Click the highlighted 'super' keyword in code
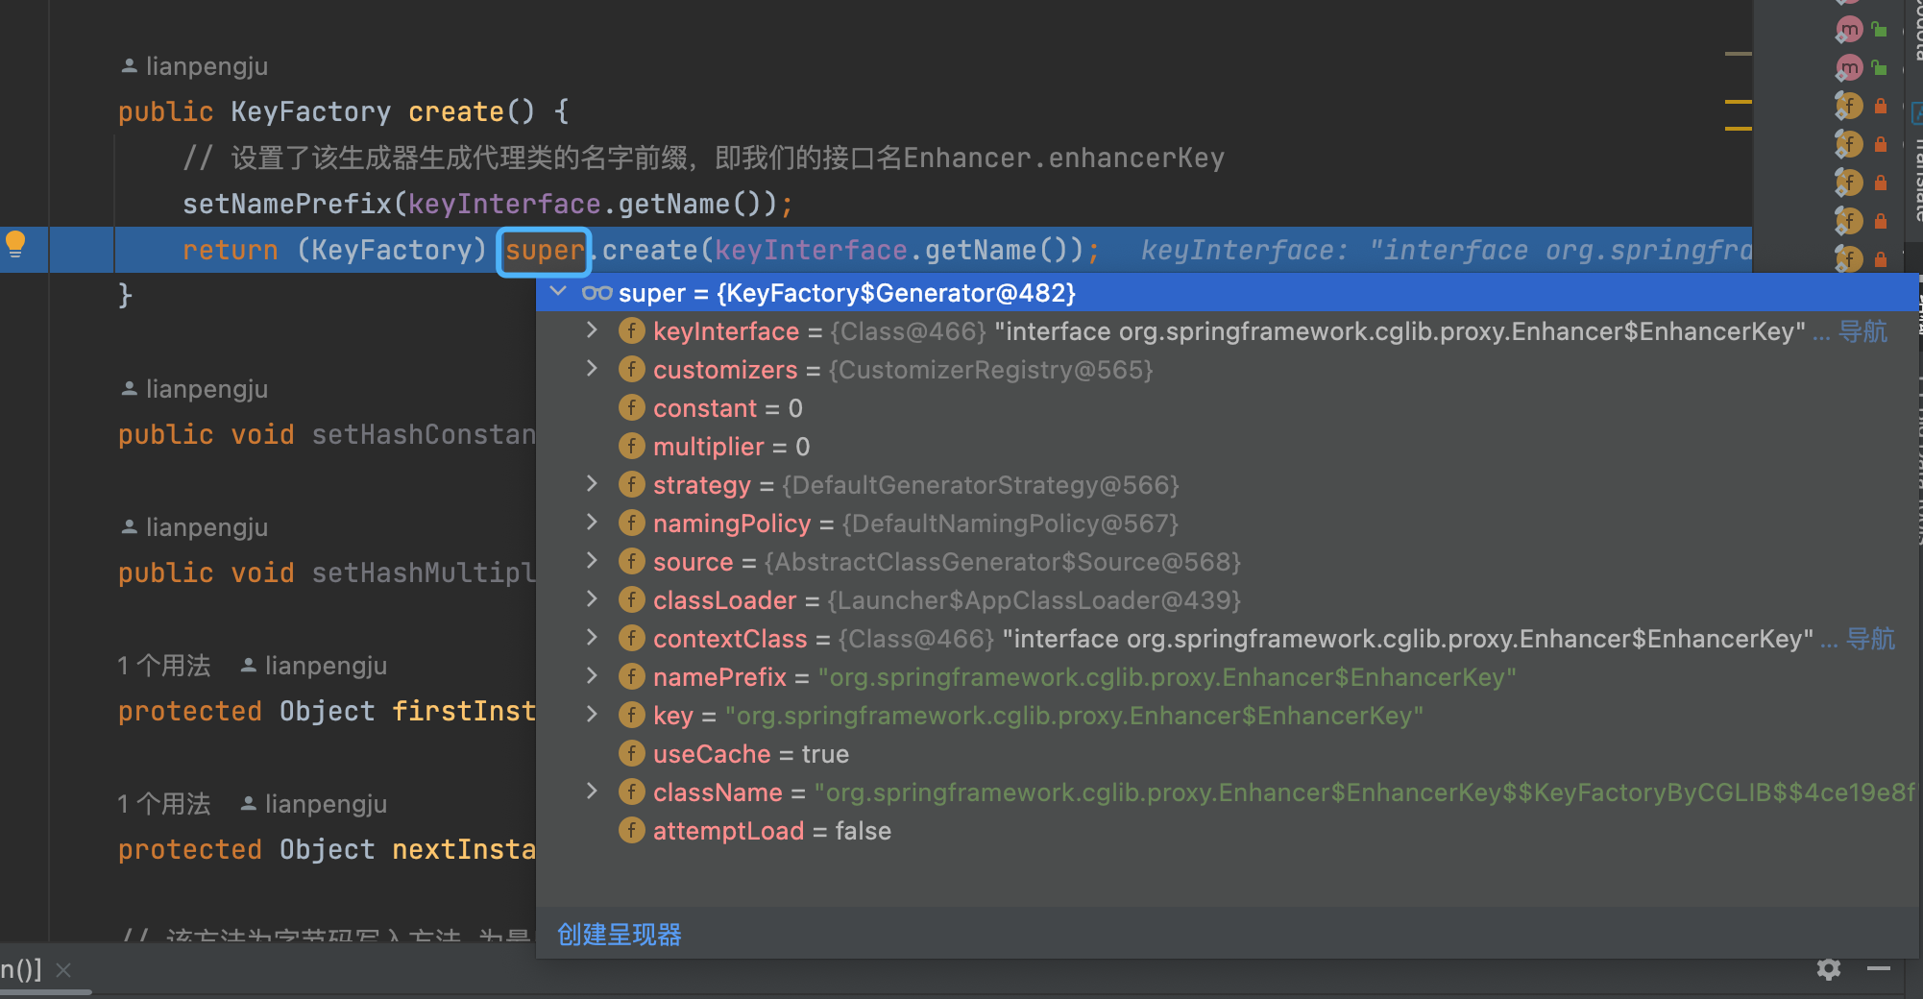 click(x=544, y=251)
